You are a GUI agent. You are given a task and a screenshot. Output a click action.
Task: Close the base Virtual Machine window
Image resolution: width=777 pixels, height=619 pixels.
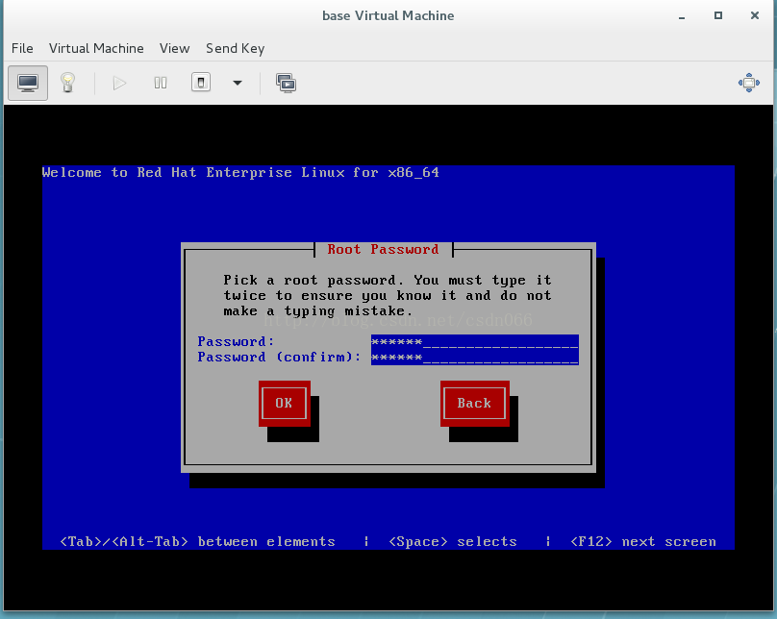coord(755,15)
